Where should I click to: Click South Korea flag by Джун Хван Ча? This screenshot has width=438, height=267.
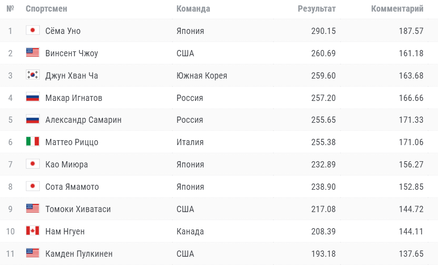33,75
